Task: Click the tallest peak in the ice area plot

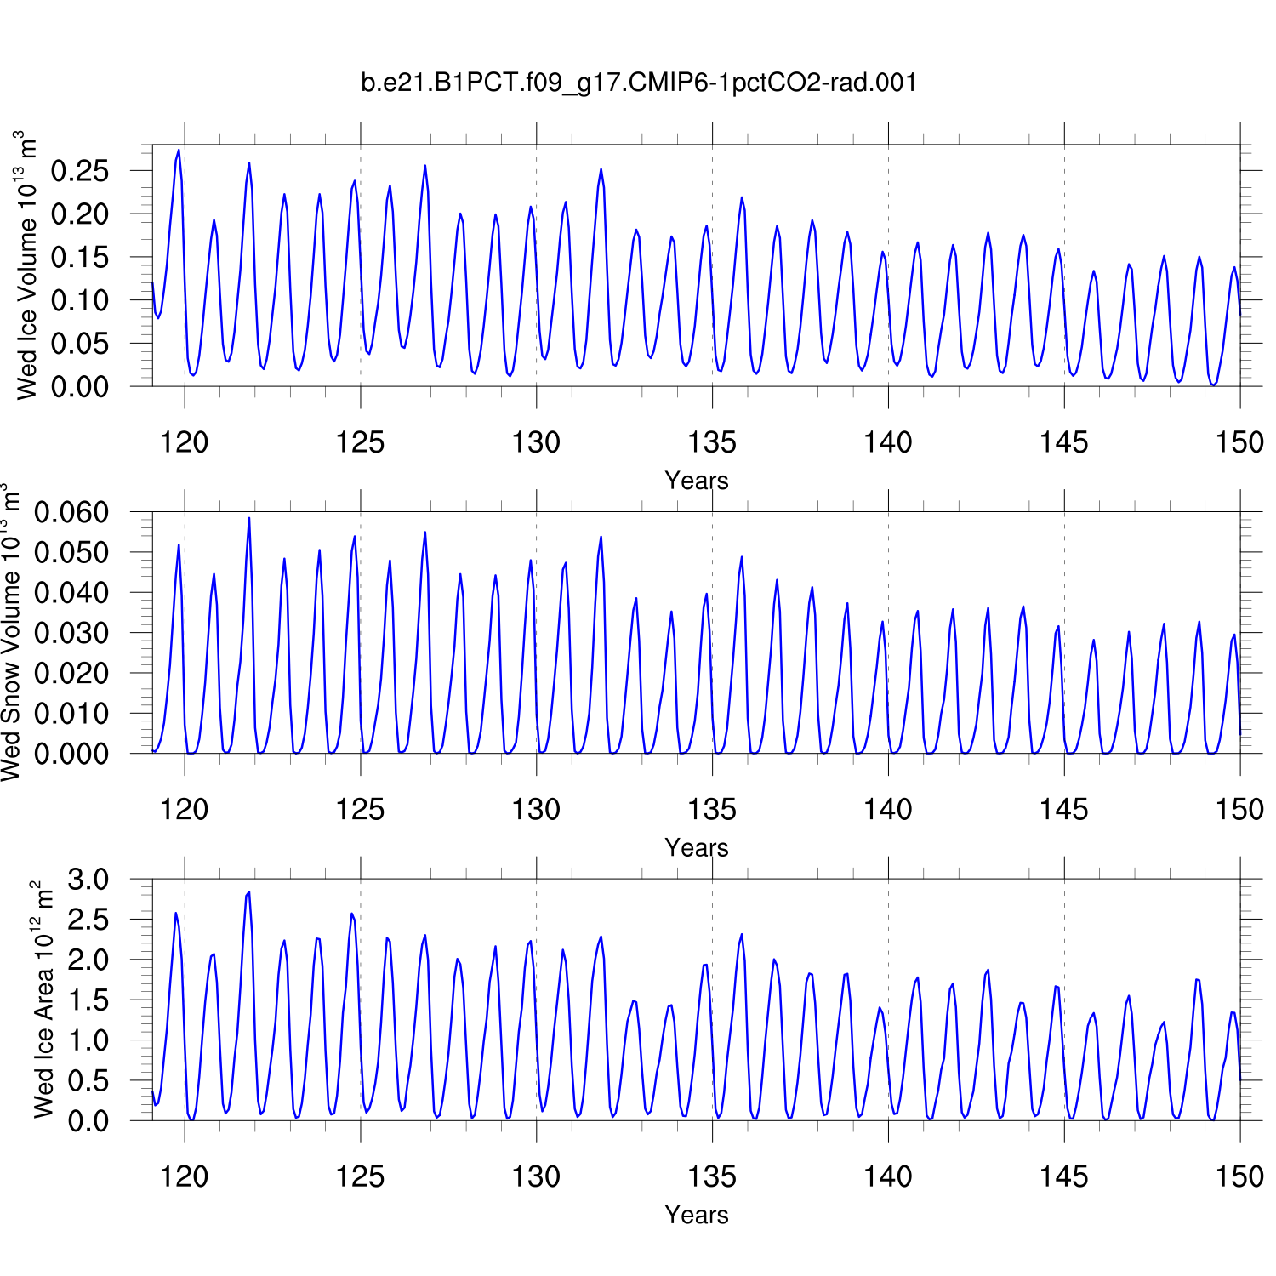Action: 248,892
